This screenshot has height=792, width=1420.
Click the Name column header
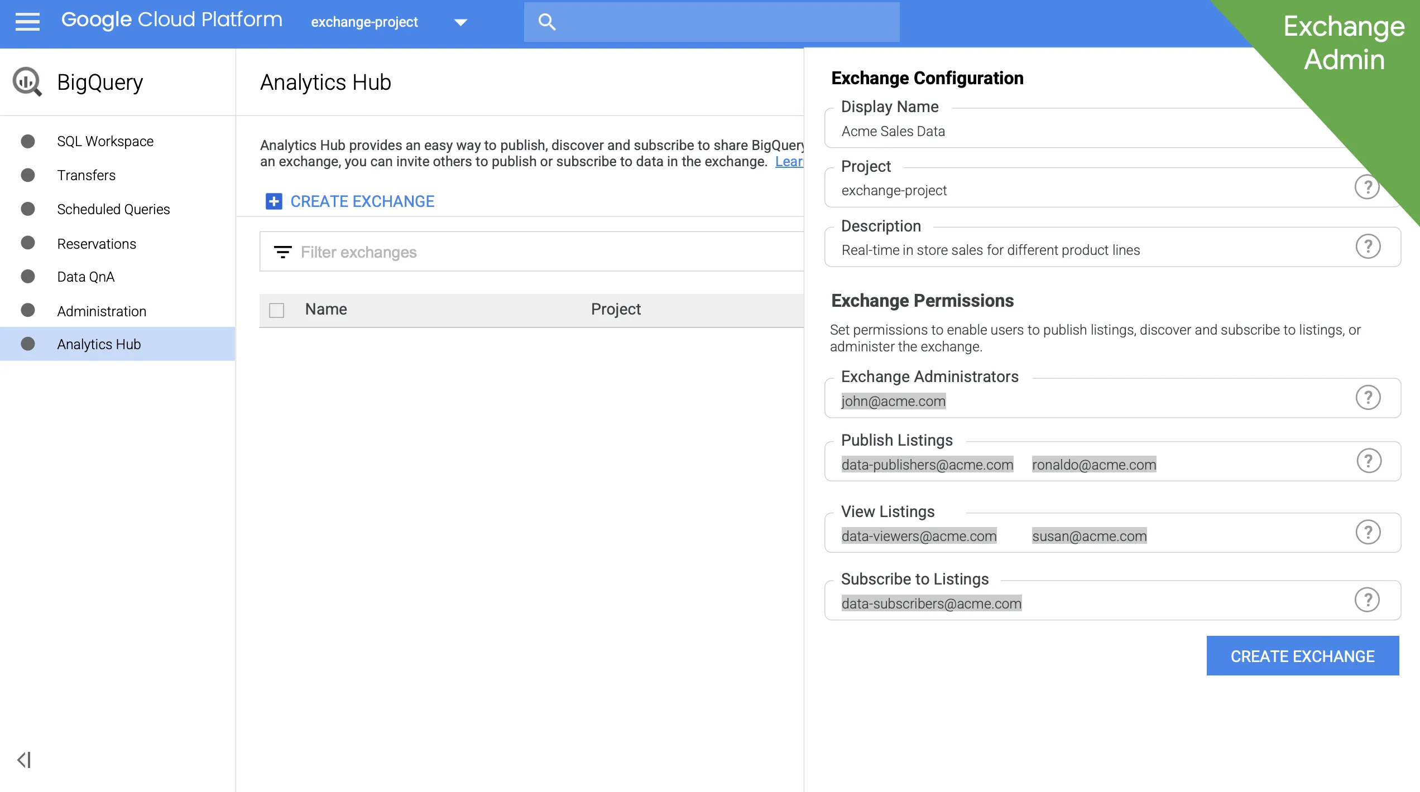[x=326, y=310]
